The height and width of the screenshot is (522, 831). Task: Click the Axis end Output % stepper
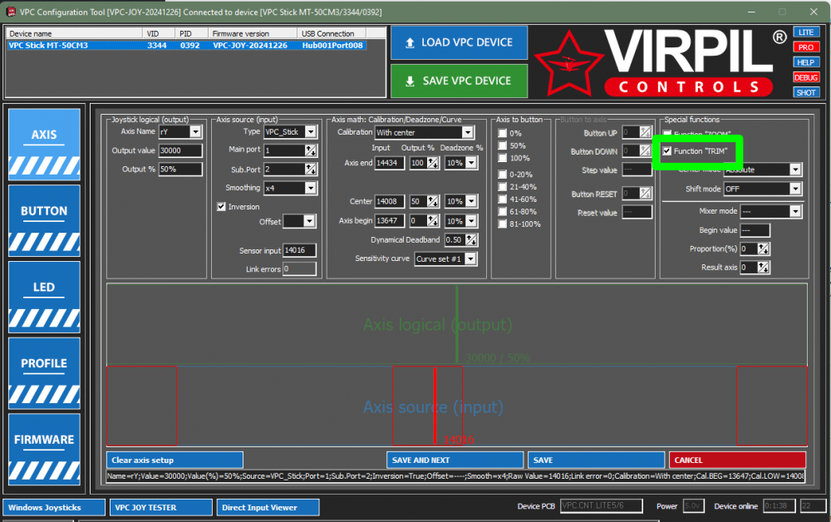[433, 163]
